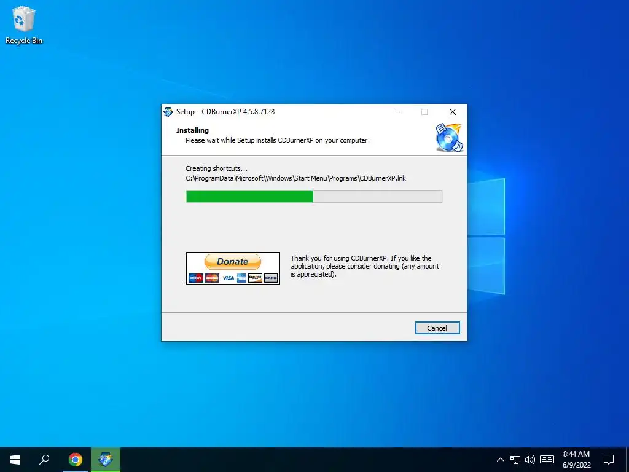
Task: Open the volume control tray icon
Action: point(530,460)
